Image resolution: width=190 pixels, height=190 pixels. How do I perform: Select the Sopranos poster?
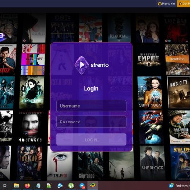tap(90, 166)
